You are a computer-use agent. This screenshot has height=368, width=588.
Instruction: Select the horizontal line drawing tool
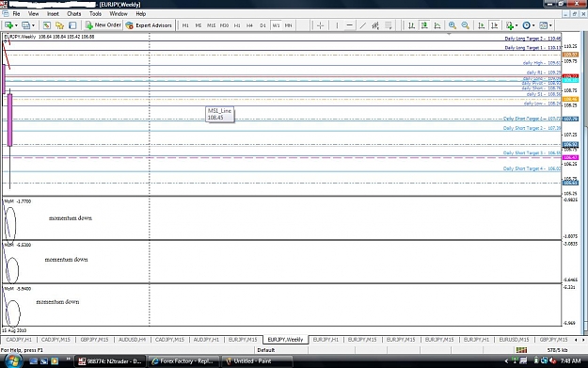click(349, 25)
